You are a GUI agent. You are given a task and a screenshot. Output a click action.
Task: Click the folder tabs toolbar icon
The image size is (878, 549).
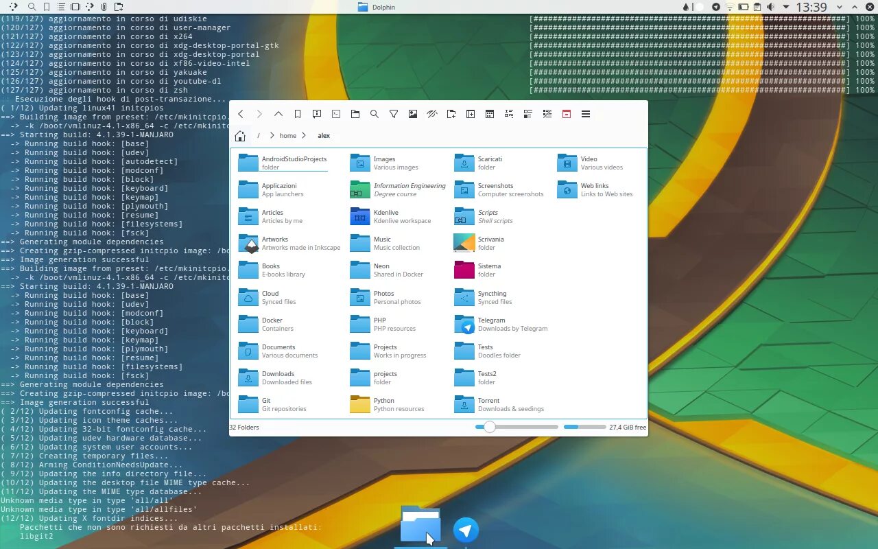click(355, 114)
